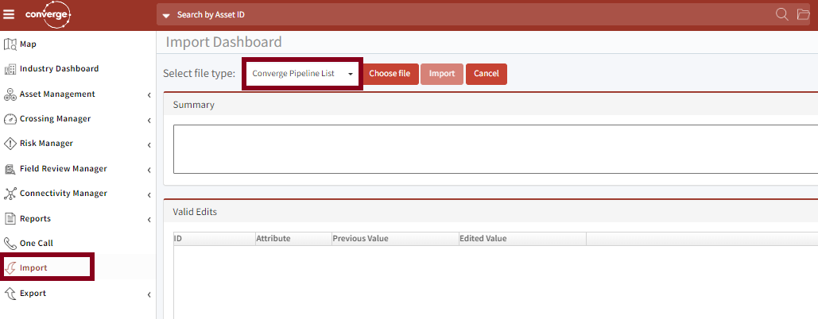The height and width of the screenshot is (319, 818).
Task: Click the Edited Value column header
Action: pyautogui.click(x=522, y=239)
